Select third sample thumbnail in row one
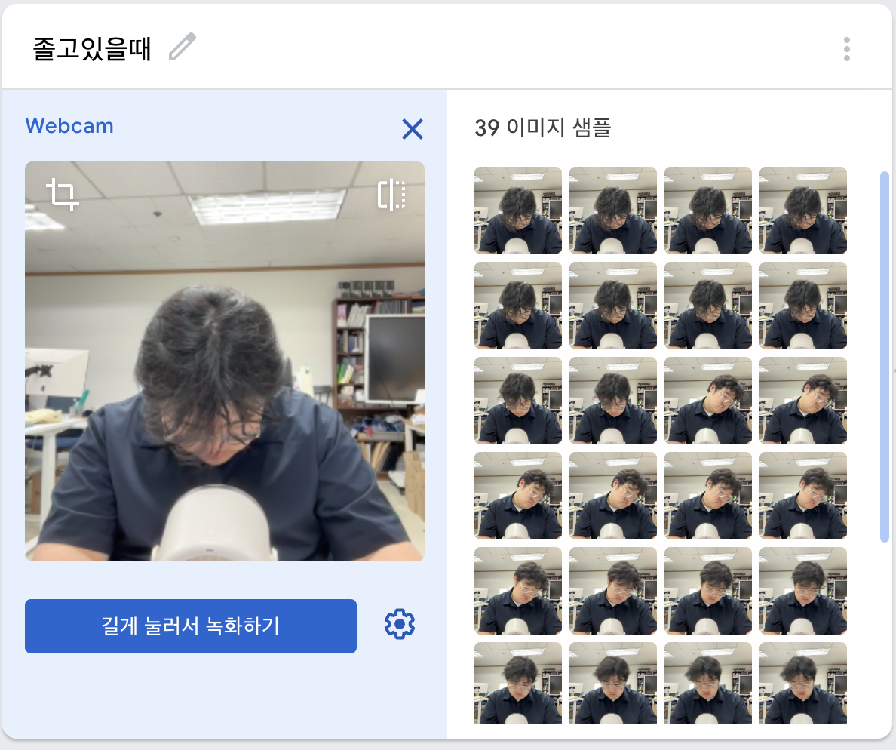Viewport: 896px width, 750px height. 708,211
